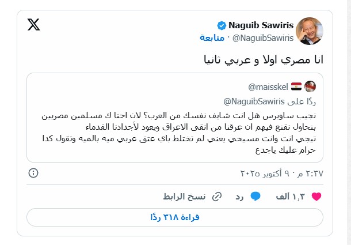Like the tweet with the heart icon
The height and width of the screenshot is (245, 351).
tap(316, 197)
